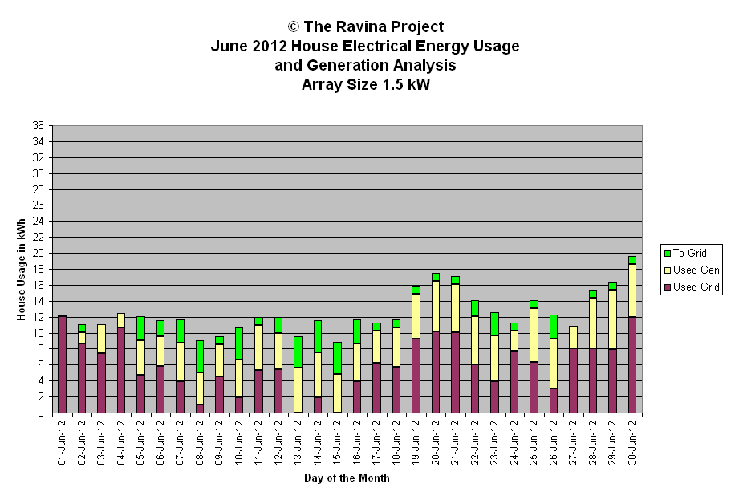This screenshot has height=500, width=731.
Task: Click the green To Grid segment for 26-Jun-12
Action: [x=554, y=327]
